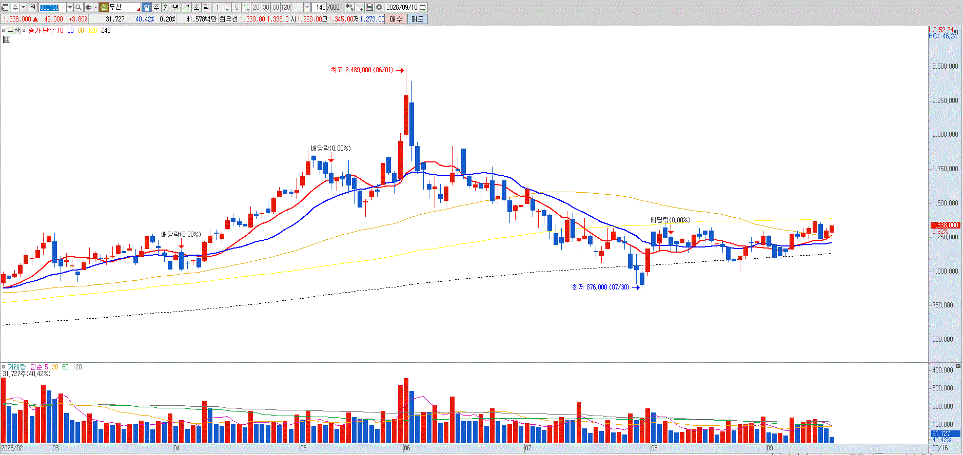The height and width of the screenshot is (455, 963).
Task: Select the 일 daily period button
Action: (147, 7)
